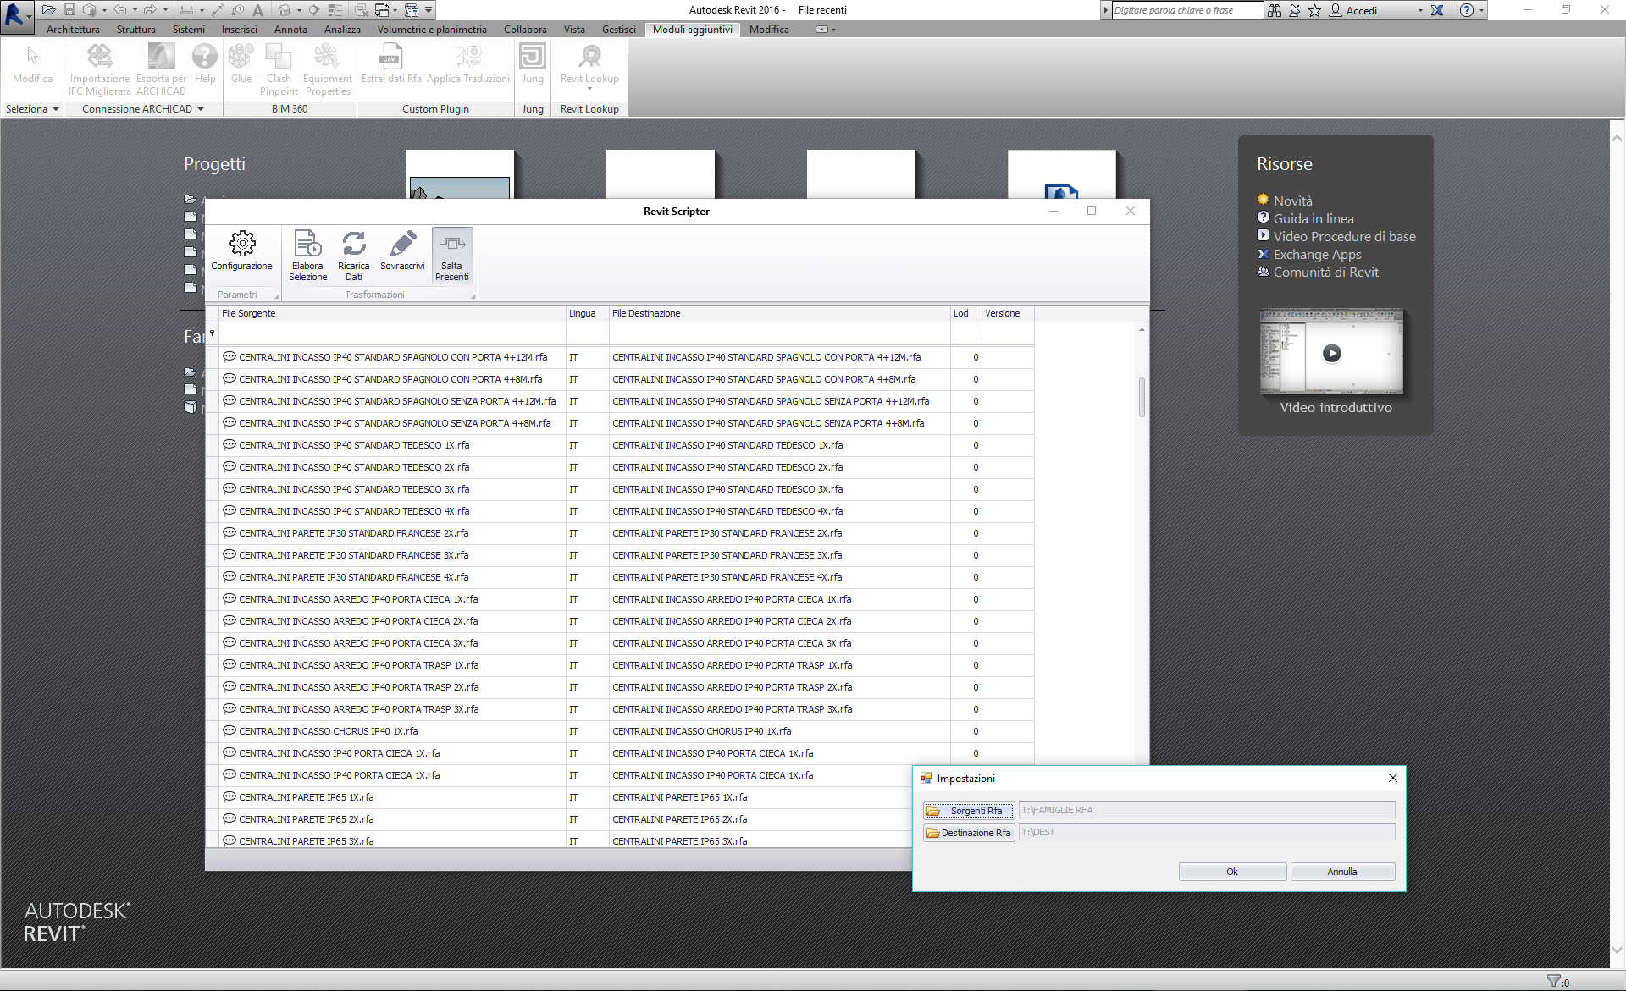The image size is (1626, 991).
Task: Open the Undo history dropdown arrow
Action: (135, 10)
